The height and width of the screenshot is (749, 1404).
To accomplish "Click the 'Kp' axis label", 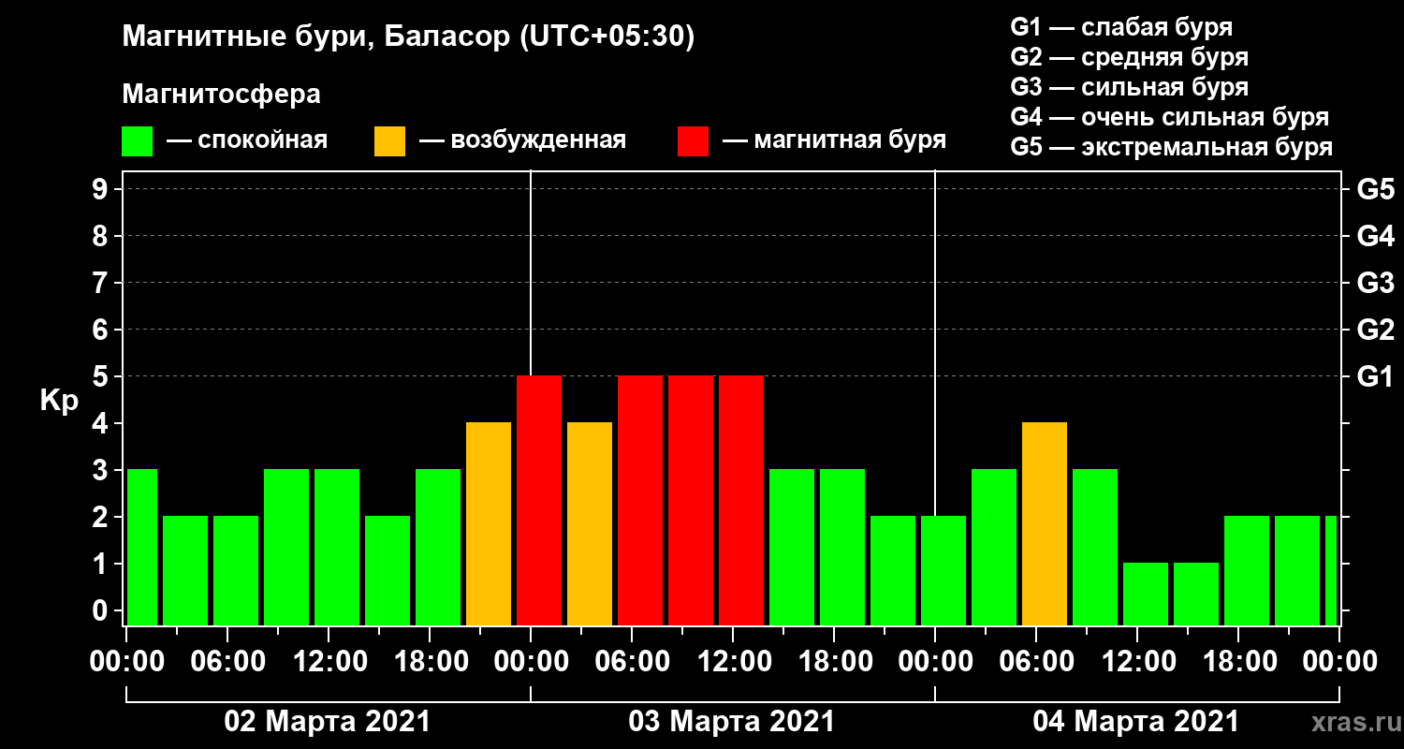I will 59,401.
